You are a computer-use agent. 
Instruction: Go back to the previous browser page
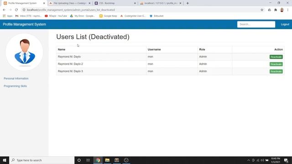[x=4, y=10]
